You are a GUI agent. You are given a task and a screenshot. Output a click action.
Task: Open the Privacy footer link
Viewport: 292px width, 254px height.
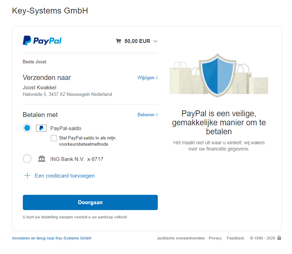point(215,238)
